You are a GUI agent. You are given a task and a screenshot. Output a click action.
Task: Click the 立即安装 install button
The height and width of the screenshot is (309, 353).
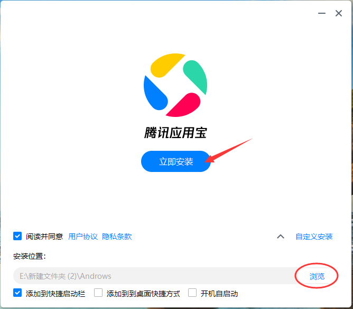pyautogui.click(x=176, y=161)
